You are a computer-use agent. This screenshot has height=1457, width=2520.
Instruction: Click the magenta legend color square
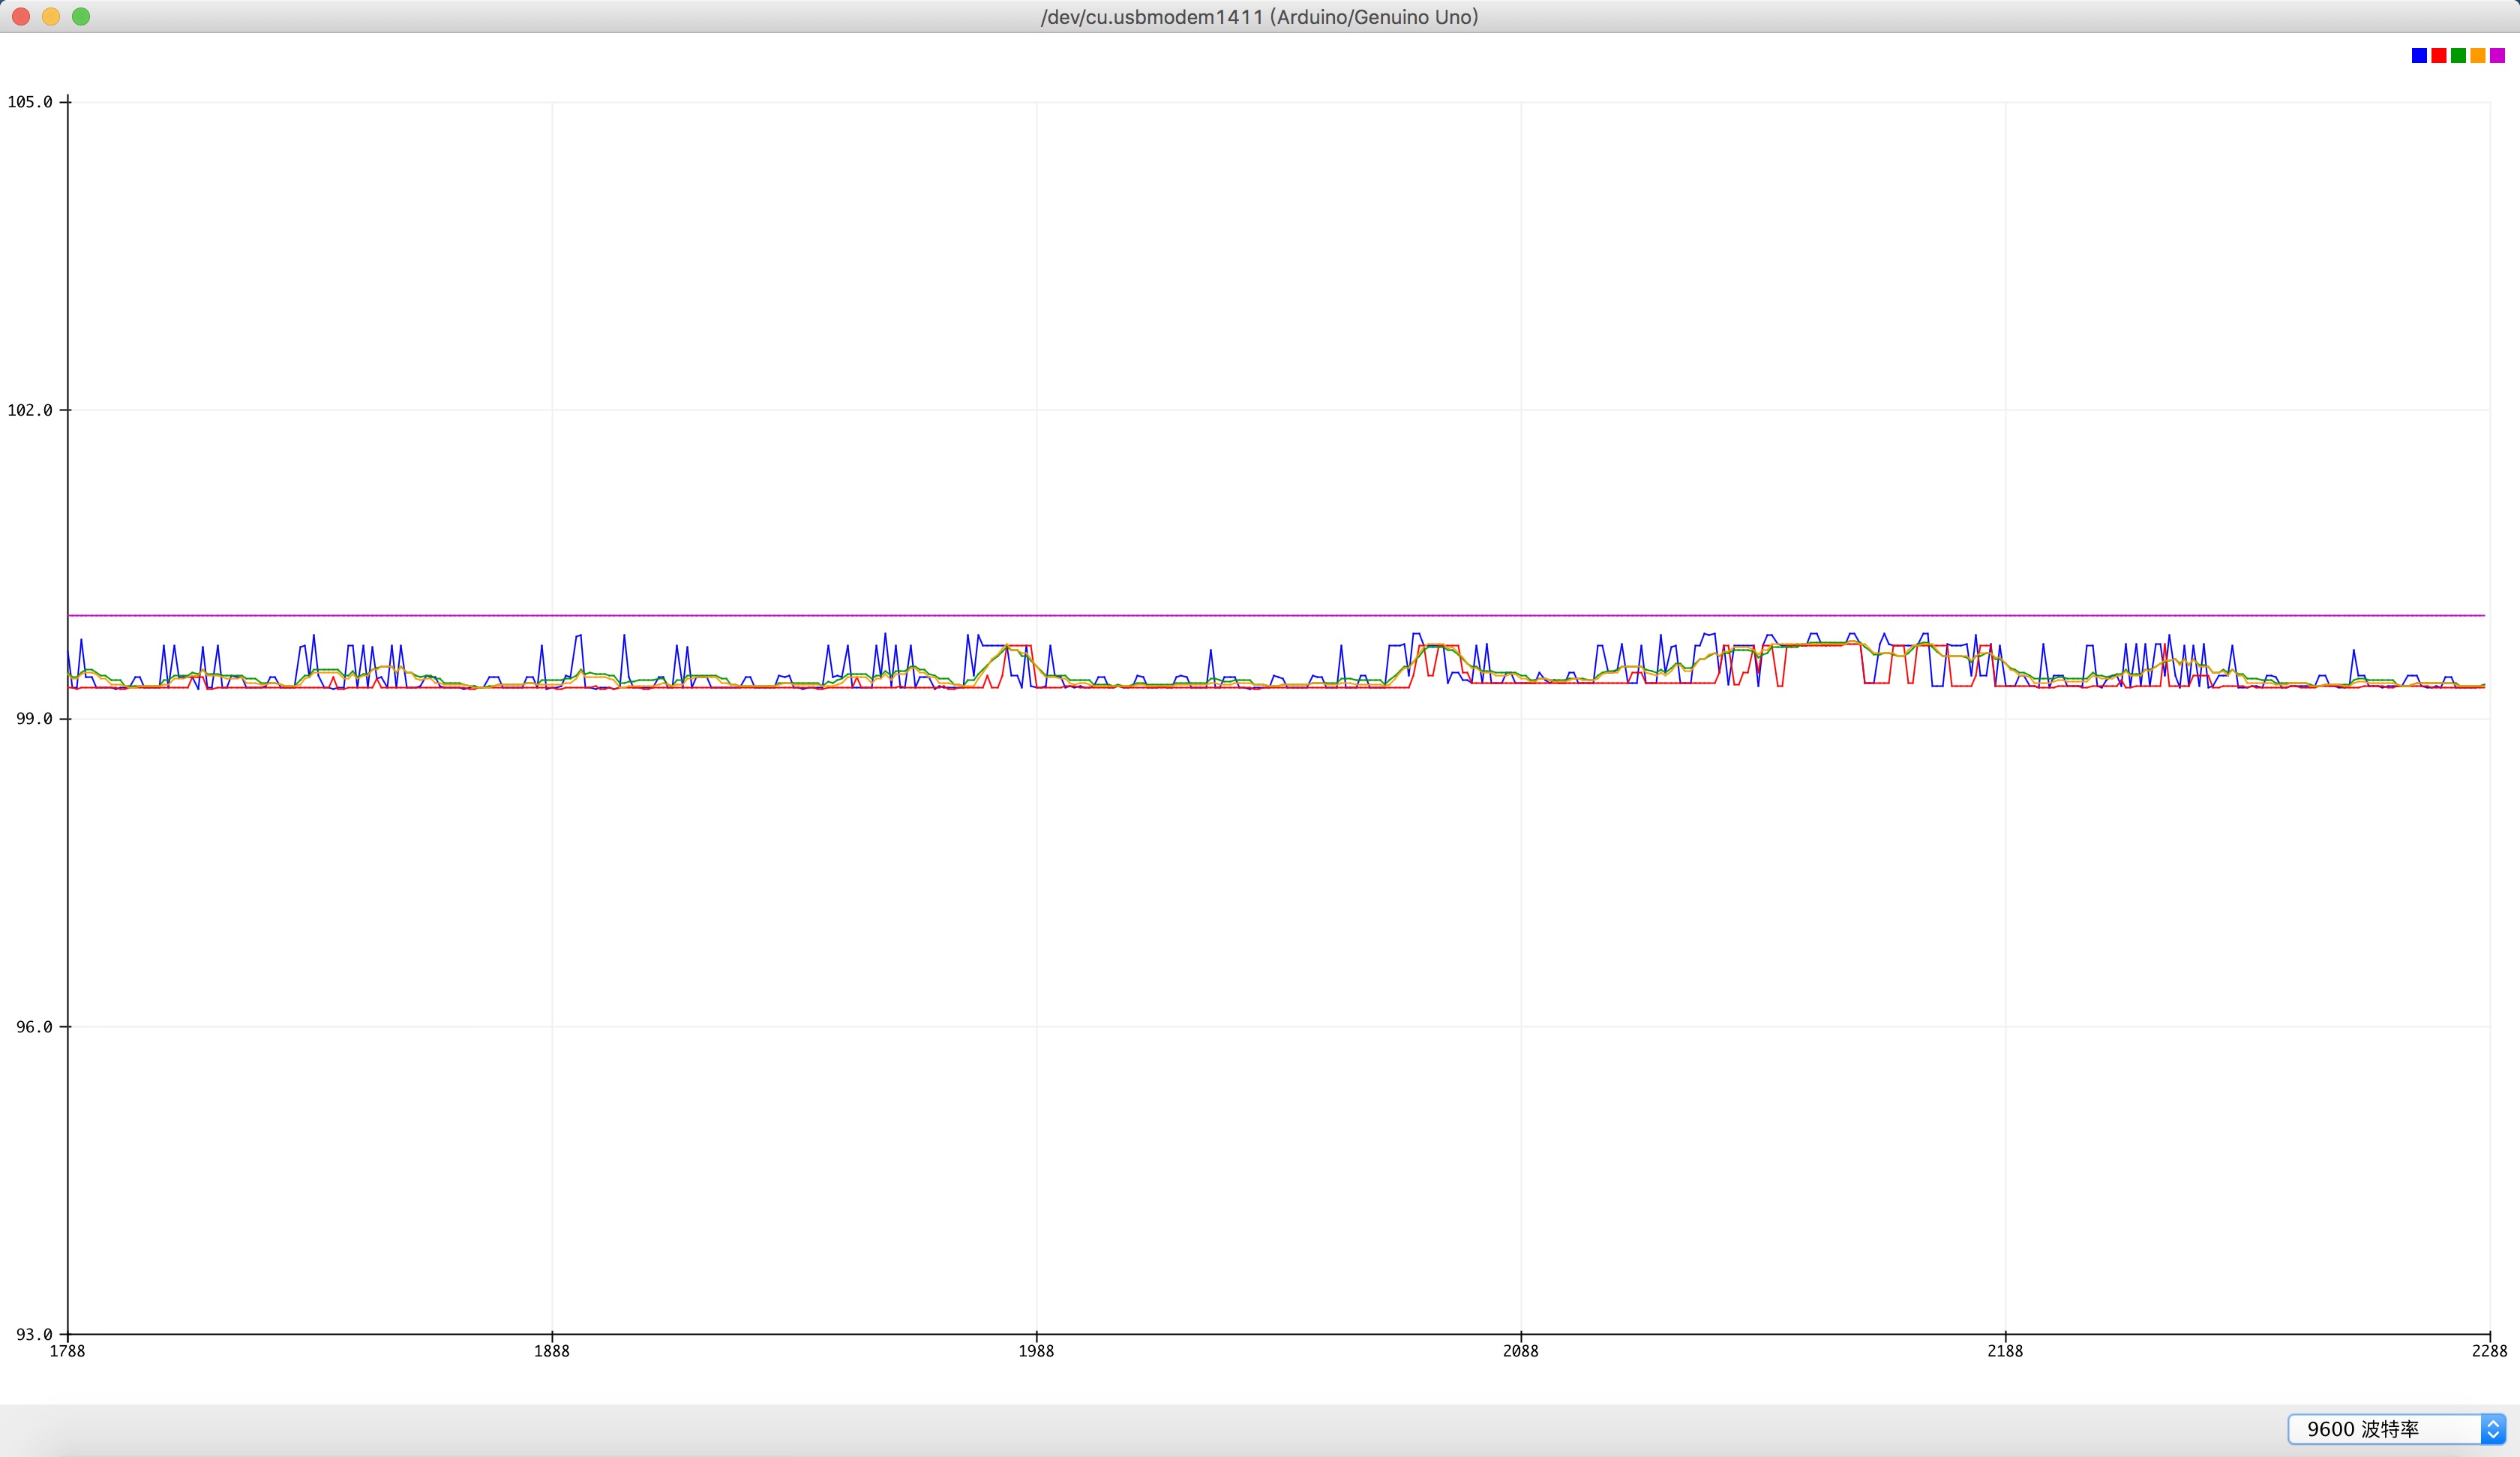tap(2497, 56)
